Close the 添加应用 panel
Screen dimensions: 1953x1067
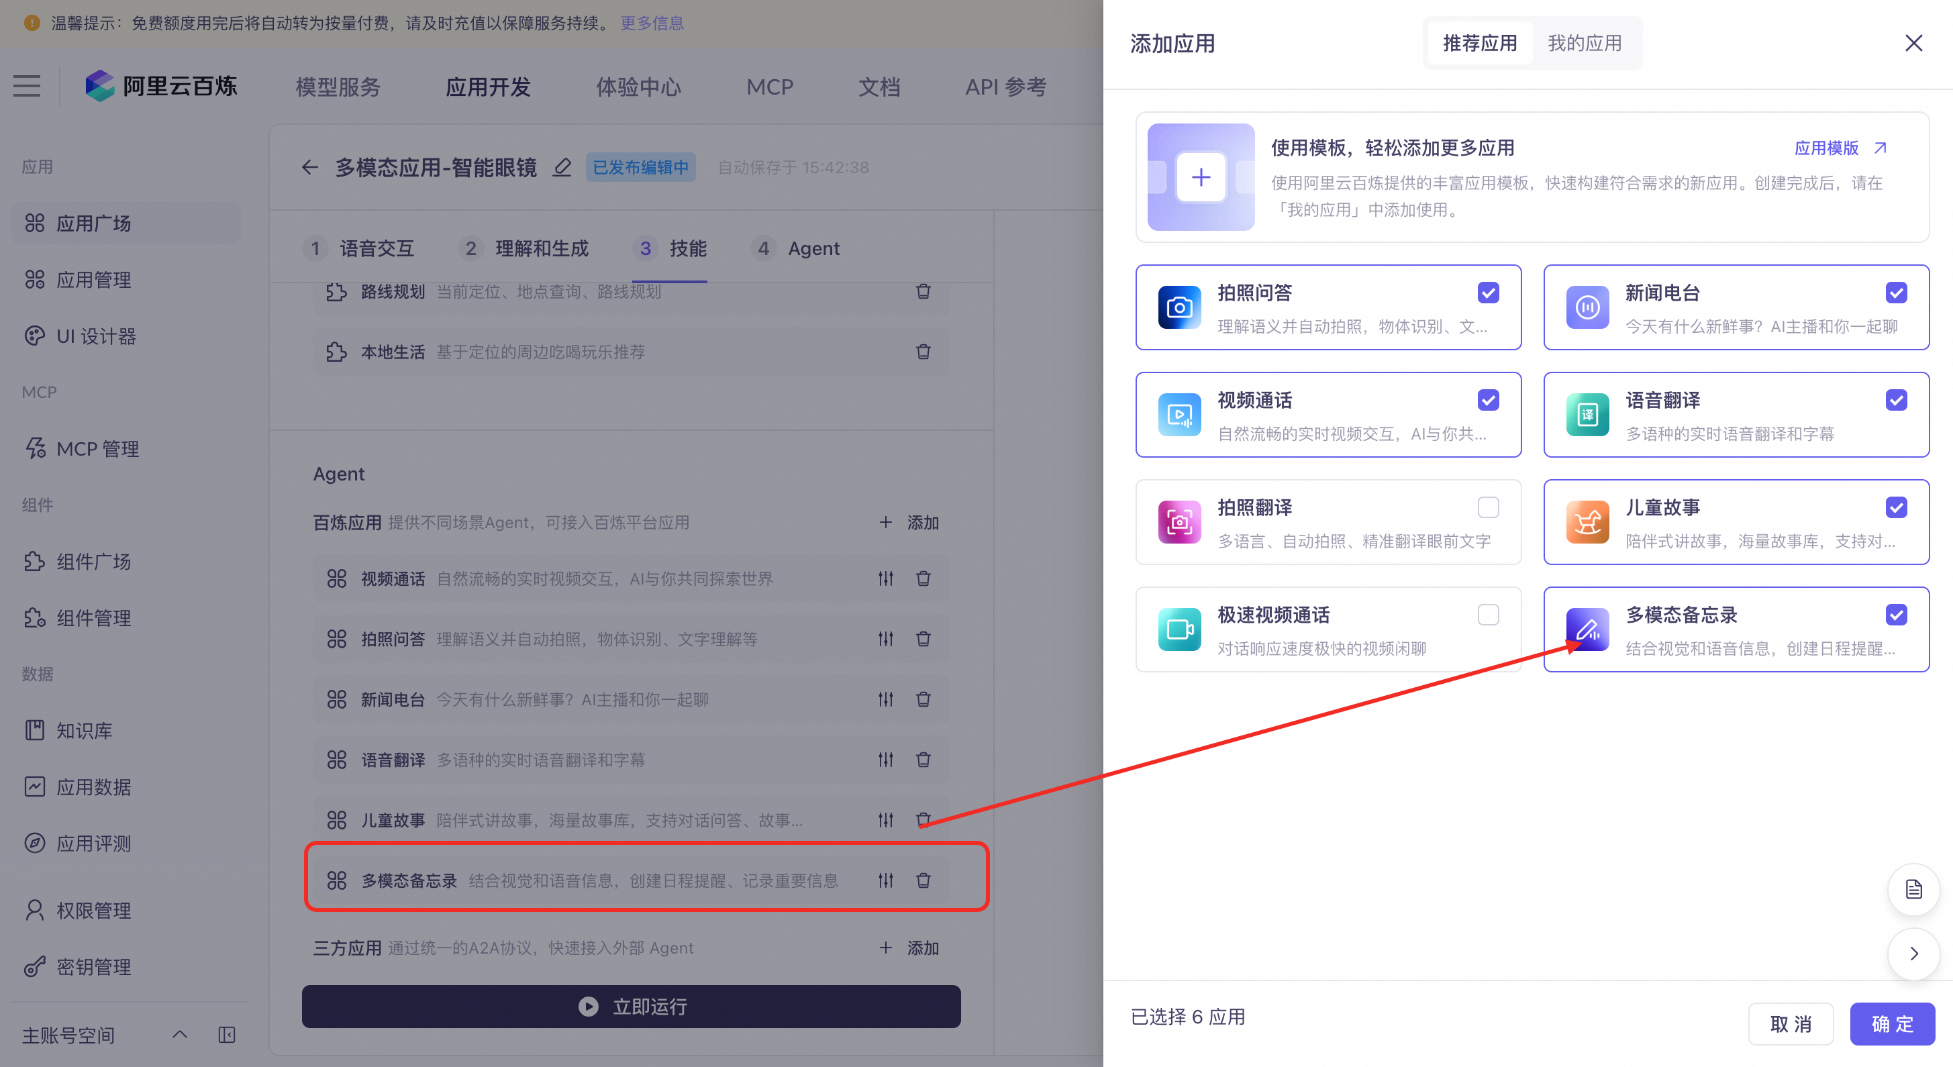coord(1913,43)
